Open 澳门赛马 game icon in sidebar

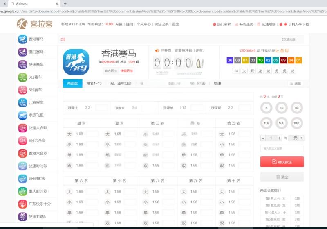(x=22, y=52)
